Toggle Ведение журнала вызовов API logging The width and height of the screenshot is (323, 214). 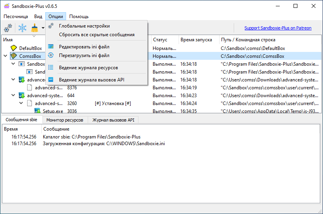point(91,79)
